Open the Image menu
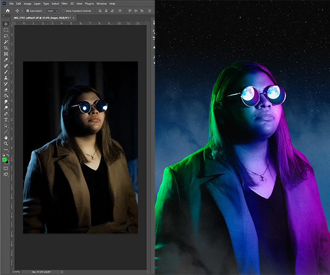The height and width of the screenshot is (275, 330). click(28, 4)
